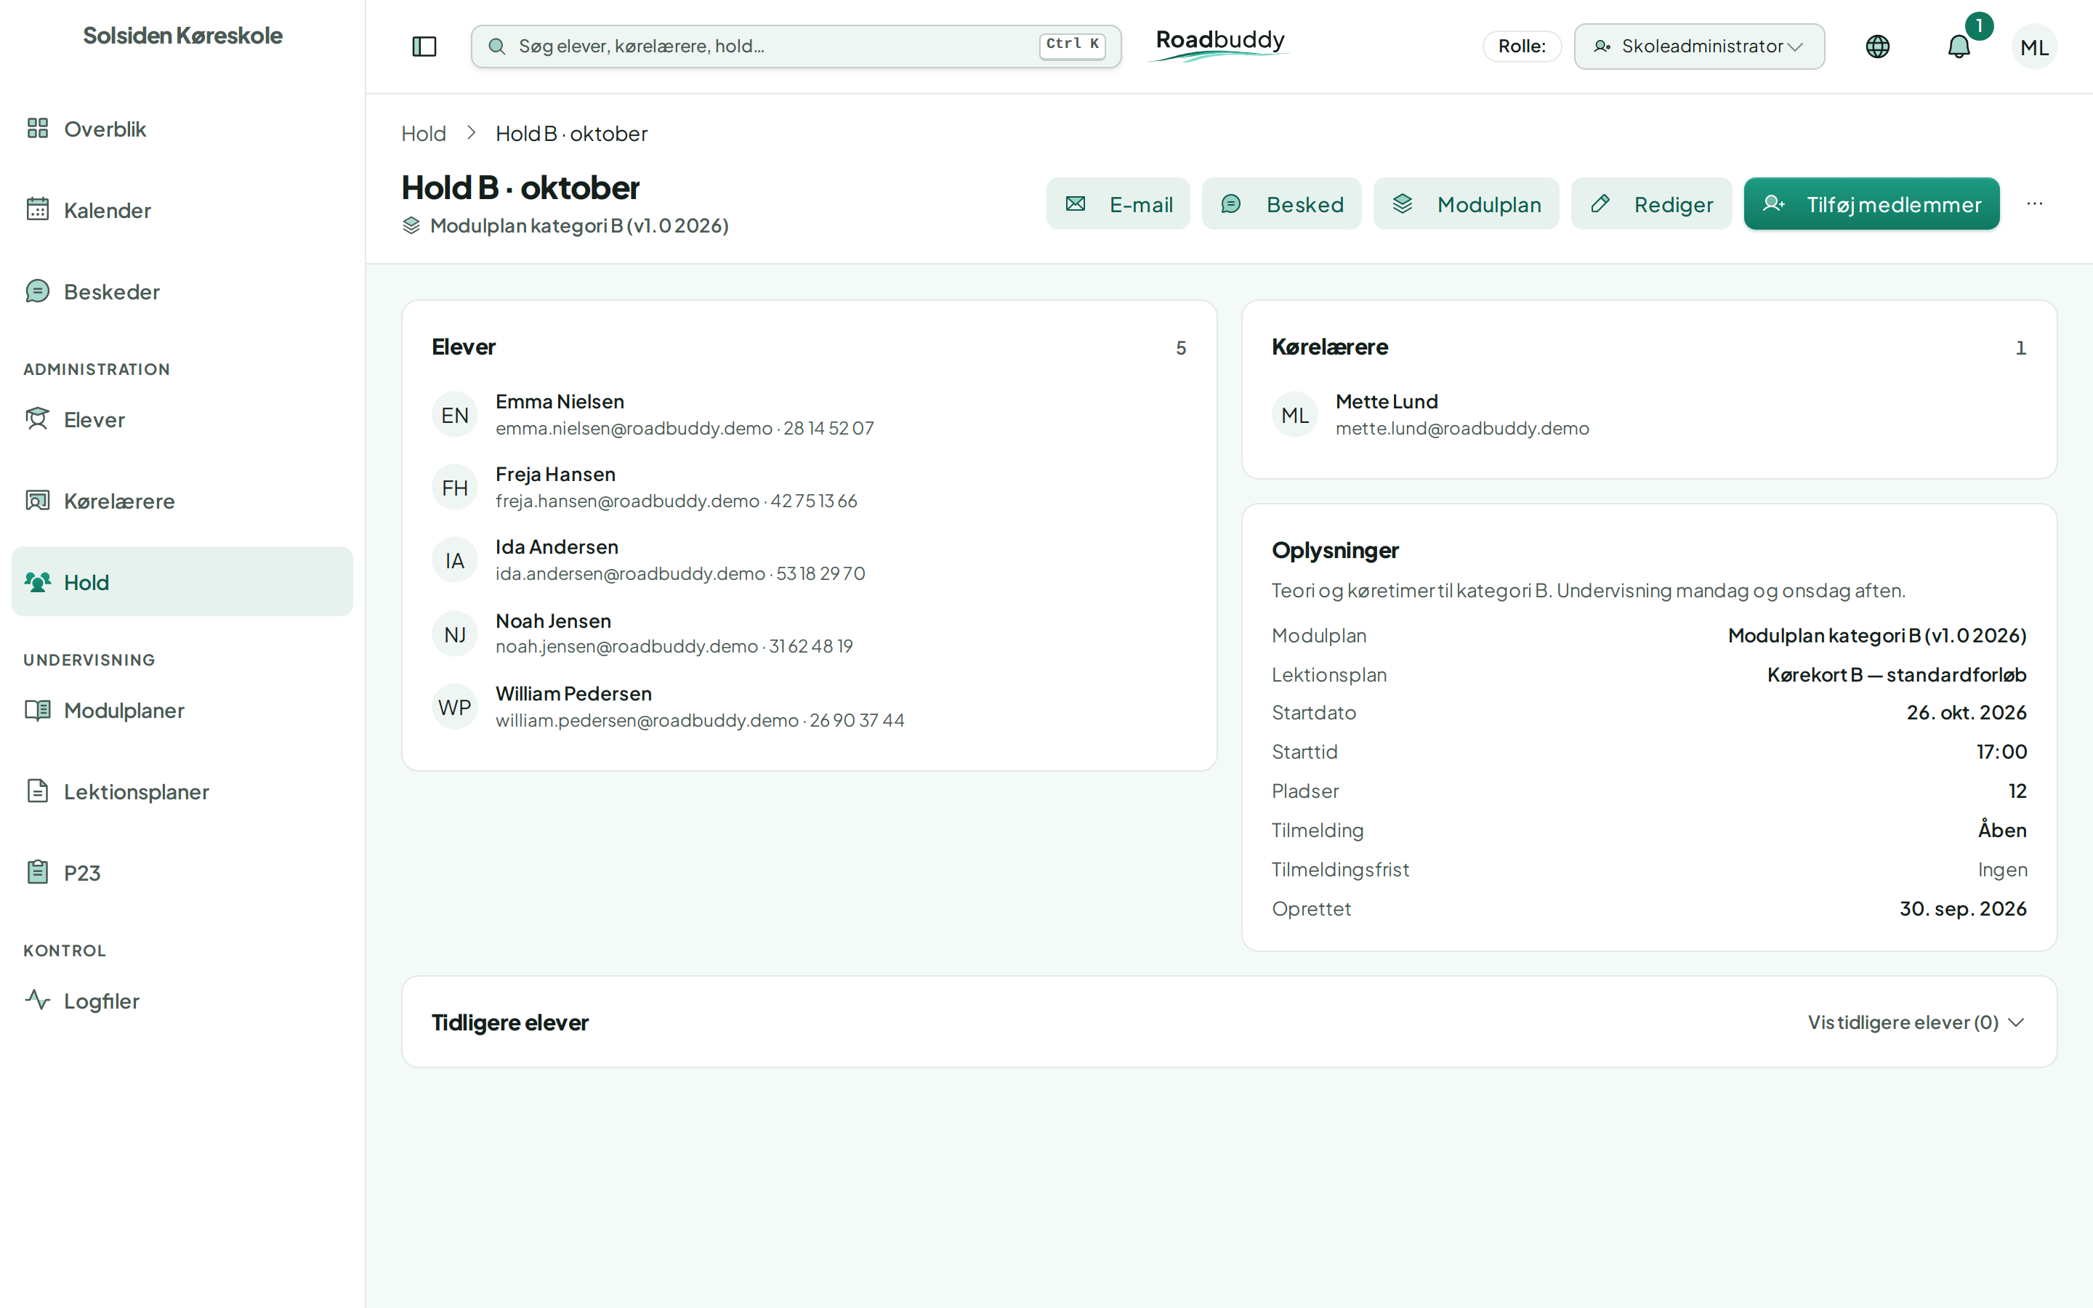Viewport: 2093px width, 1308px height.
Task: Go back via Hold breadcrumb link
Action: click(x=424, y=133)
